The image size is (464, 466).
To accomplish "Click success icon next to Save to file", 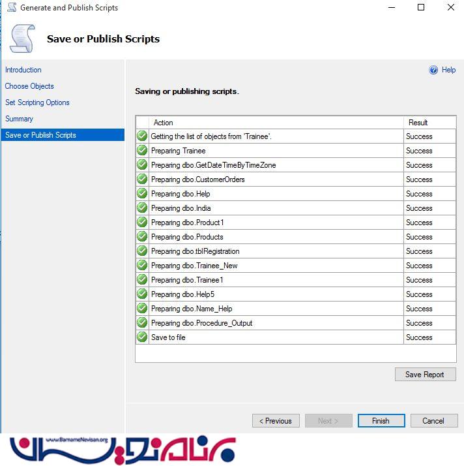I will coord(142,337).
